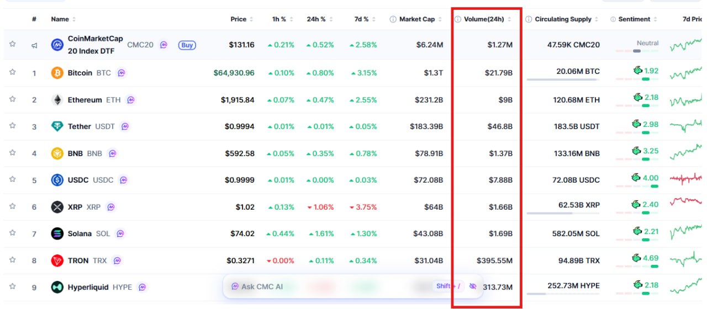Open CoinMarketCap 20 Index DTF page

click(x=96, y=45)
